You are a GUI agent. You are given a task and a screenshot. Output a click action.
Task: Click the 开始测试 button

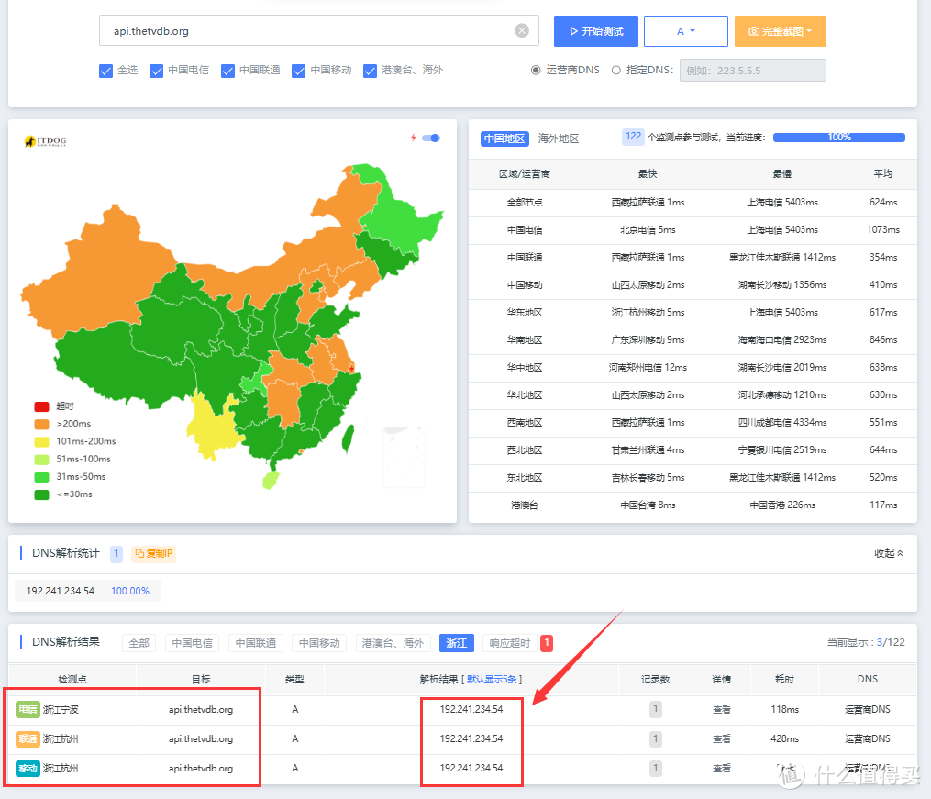coord(595,31)
